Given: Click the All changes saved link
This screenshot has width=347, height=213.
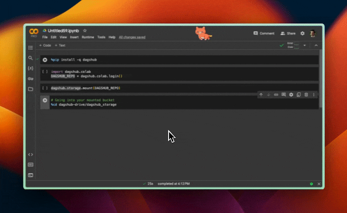Looking at the screenshot, I should 132,37.
